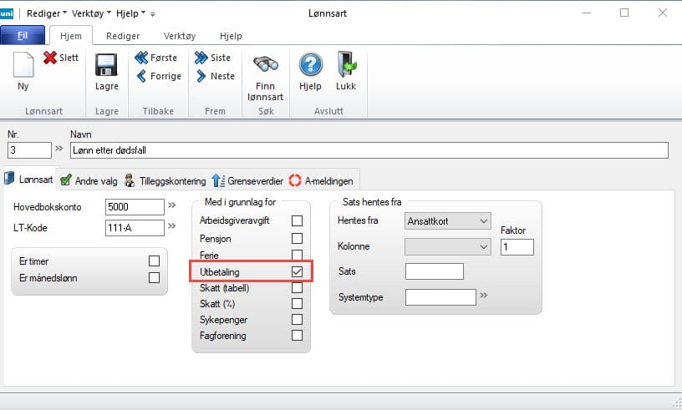Open the Hjelp question mark icon
This screenshot has height=410, width=682.
tap(311, 65)
